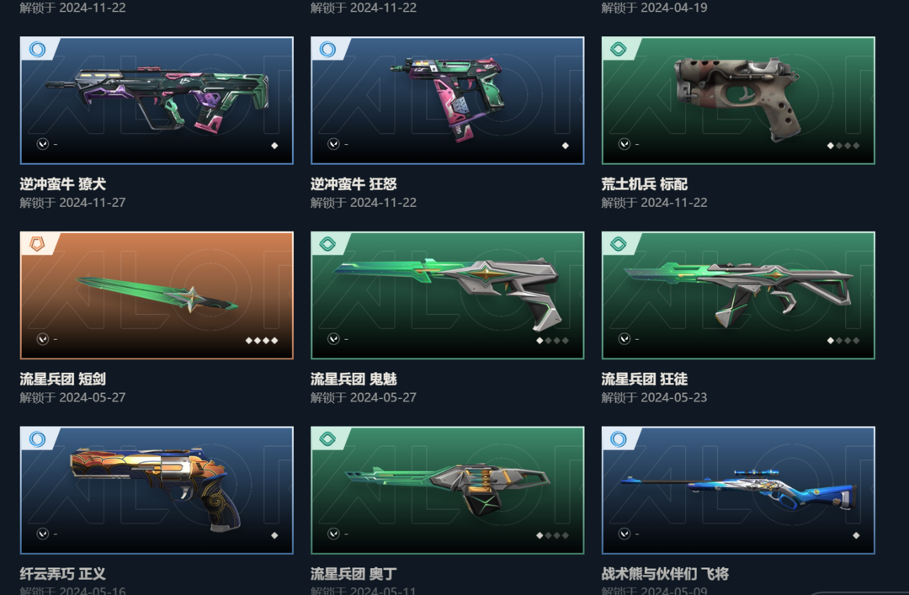Click the tier badge on 流星兵团 狂徒 card

[619, 244]
